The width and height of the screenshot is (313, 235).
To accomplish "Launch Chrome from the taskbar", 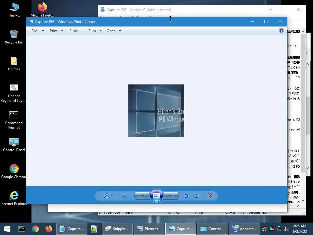I will [35, 229].
